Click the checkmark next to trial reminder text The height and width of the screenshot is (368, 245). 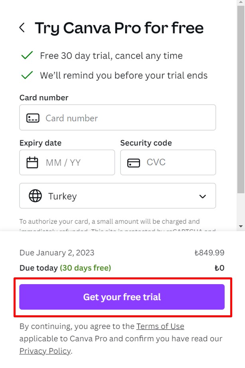[26, 75]
